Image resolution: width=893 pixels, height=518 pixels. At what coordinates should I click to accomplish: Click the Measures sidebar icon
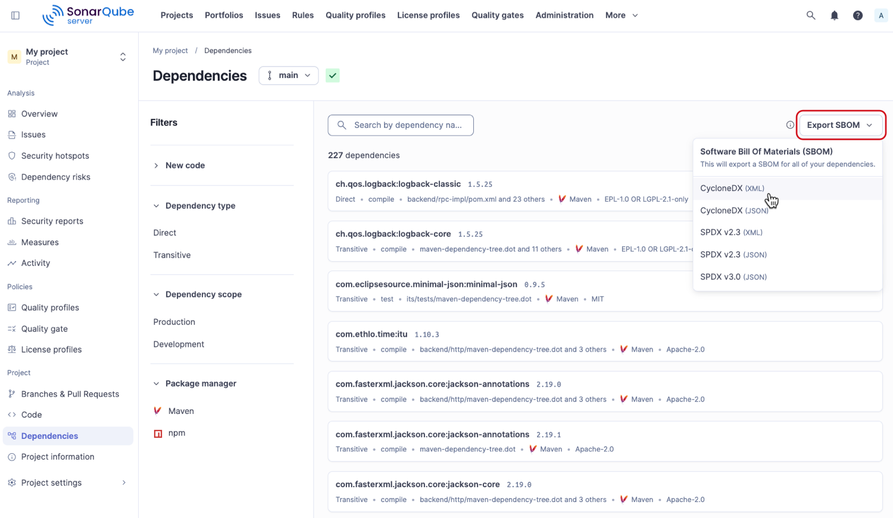12,242
